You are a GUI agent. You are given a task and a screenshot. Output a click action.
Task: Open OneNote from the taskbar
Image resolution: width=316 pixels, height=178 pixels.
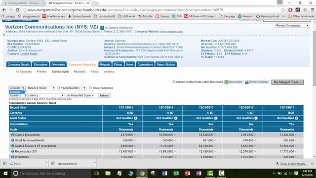198,174
